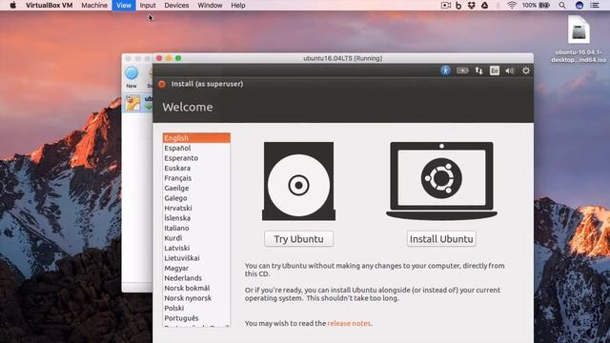Image resolution: width=610 pixels, height=343 pixels.
Task: Open the Wi-Fi menu bar icon
Action: tap(512, 5)
